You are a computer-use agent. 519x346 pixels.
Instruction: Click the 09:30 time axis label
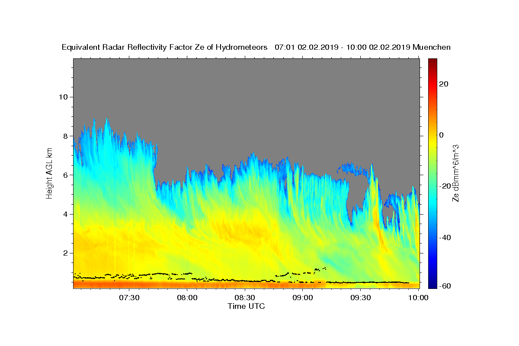361,298
